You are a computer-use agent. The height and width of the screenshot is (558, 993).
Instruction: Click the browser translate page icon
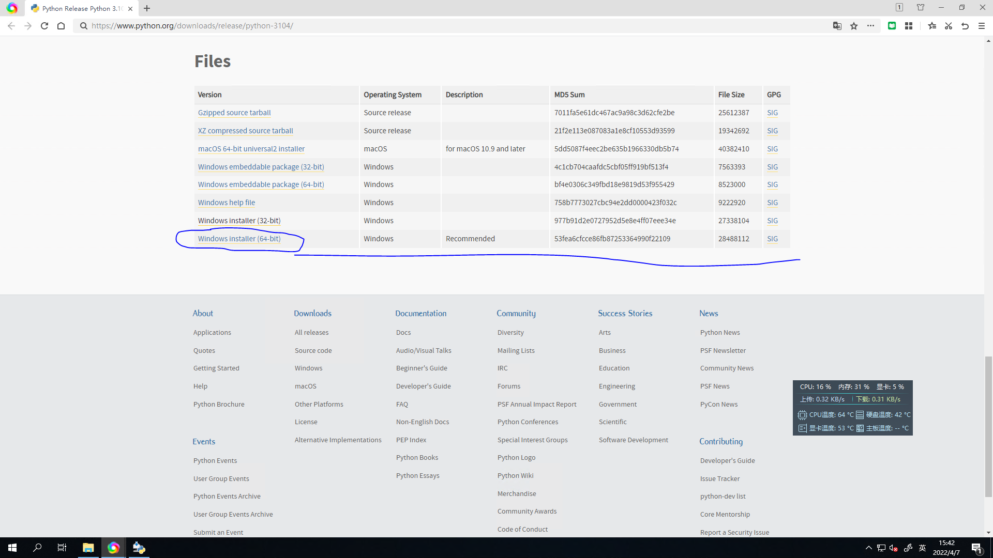point(837,26)
